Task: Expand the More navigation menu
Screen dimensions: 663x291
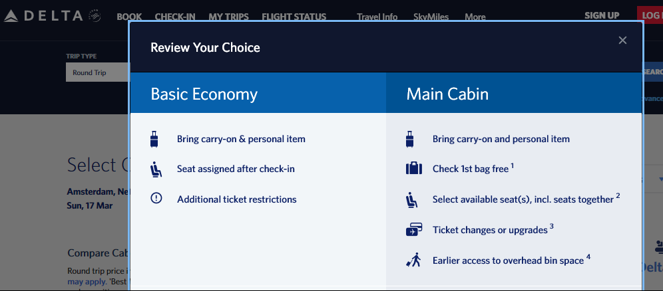Action: click(475, 17)
